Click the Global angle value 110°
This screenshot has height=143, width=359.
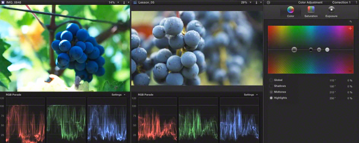tap(332, 80)
